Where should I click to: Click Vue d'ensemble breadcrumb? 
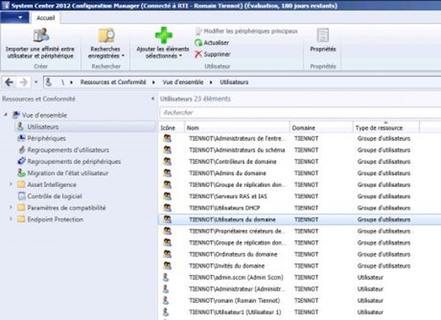183,82
